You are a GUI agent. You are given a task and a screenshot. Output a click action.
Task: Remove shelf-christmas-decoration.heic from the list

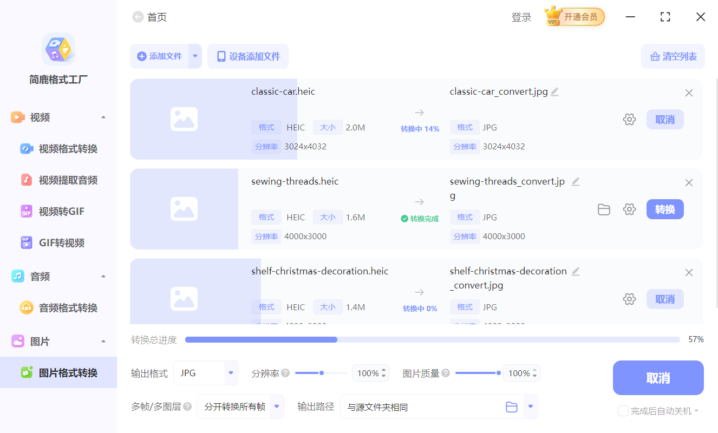pos(689,273)
